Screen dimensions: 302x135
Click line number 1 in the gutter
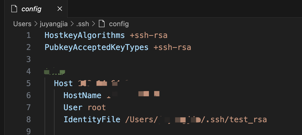pyautogui.click(x=28, y=35)
